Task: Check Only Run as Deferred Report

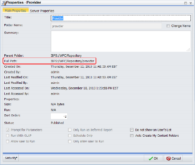Action: click(x=70, y=130)
